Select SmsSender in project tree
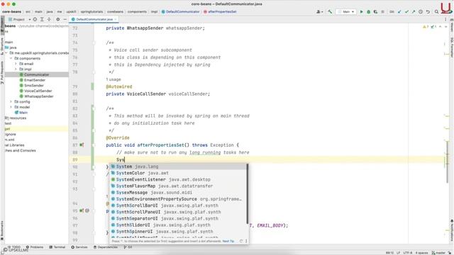 pyautogui.click(x=33, y=86)
